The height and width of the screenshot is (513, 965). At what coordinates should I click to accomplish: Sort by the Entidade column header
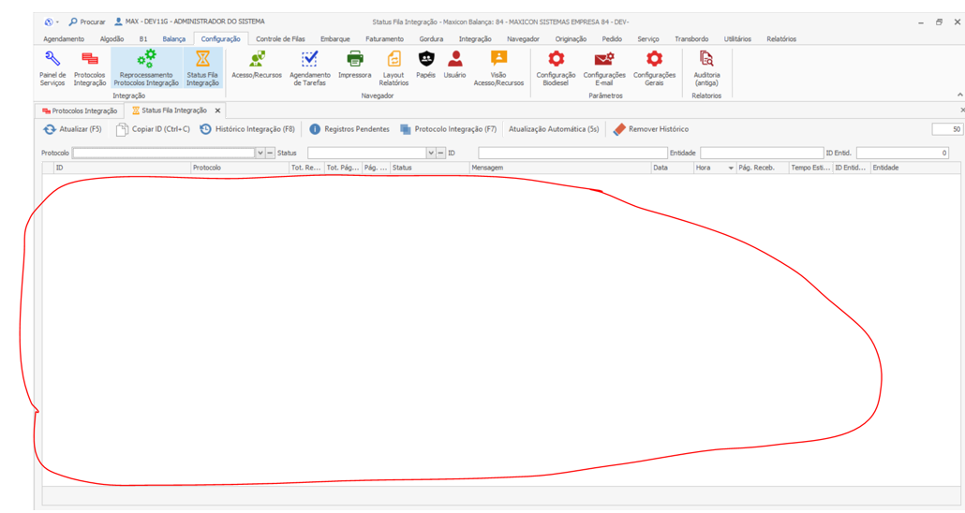coord(915,168)
